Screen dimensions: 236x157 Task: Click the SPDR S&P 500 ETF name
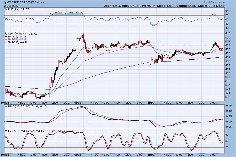[x=24, y=3]
